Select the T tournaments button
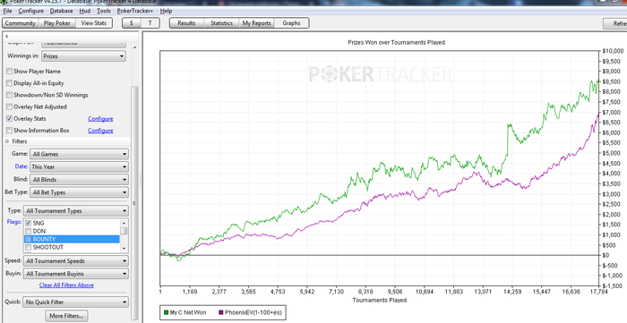The width and height of the screenshot is (627, 323). [150, 23]
